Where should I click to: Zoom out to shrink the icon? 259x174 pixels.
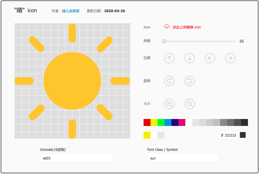(x=190, y=104)
